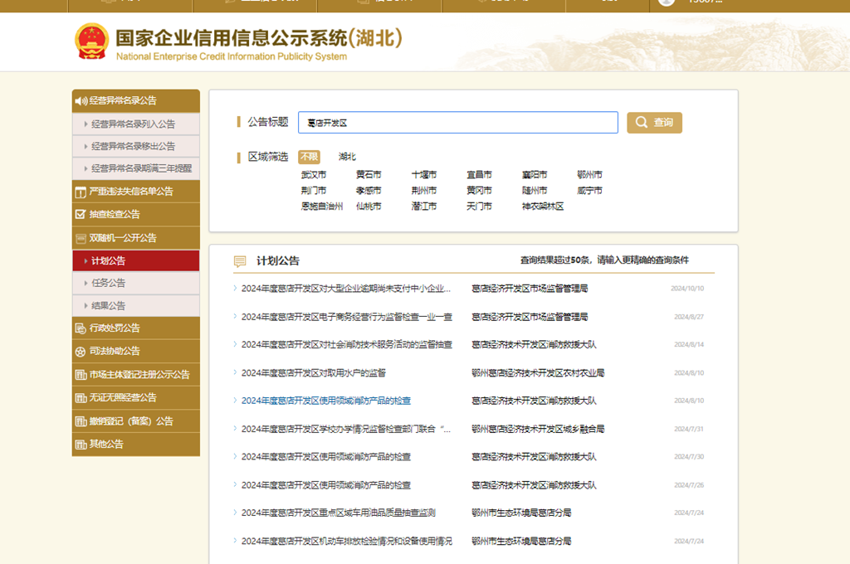The image size is (850, 564).
Task: Filter results by 鄂州市
Action: (590, 174)
